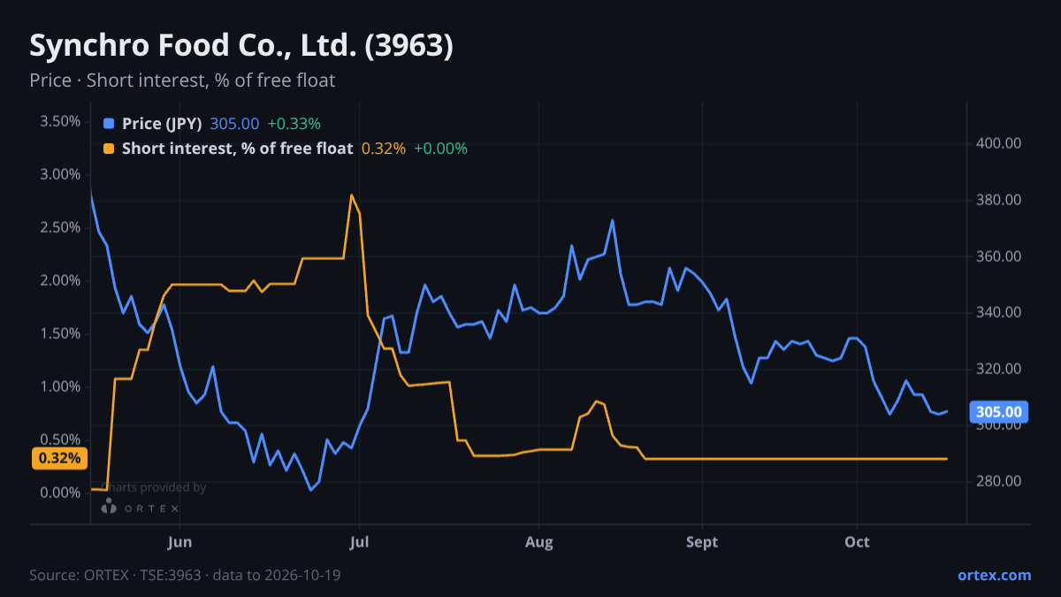This screenshot has height=597, width=1061.
Task: Click the Jun x-axis label
Action: (x=179, y=541)
